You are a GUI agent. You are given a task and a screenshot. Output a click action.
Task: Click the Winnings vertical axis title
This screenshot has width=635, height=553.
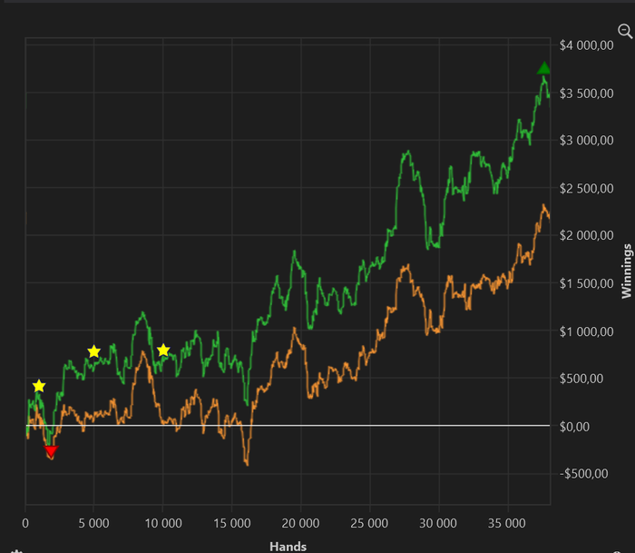[627, 271]
